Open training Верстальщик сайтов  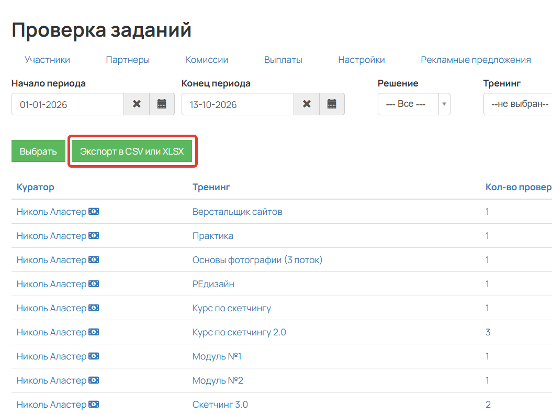click(237, 212)
